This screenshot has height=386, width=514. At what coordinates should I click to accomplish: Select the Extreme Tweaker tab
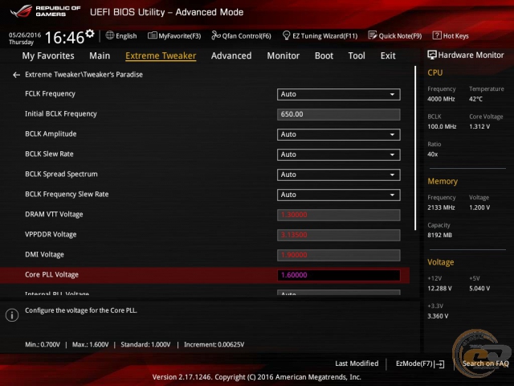coord(161,55)
